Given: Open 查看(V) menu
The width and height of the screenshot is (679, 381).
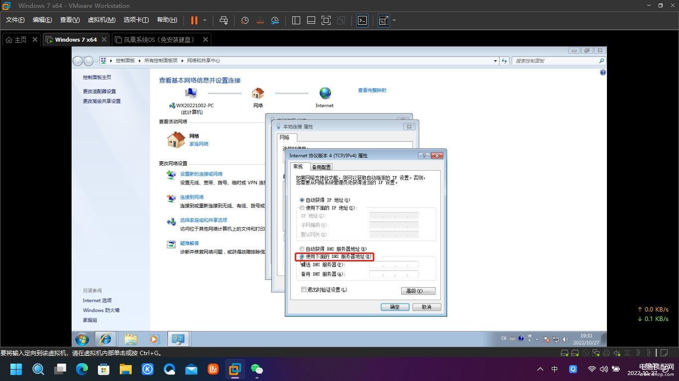Looking at the screenshot, I should click(70, 20).
